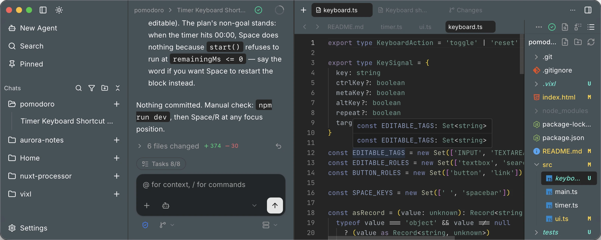Toggle the right side panel icon
Screen dimensions: 601x240
pos(588,10)
